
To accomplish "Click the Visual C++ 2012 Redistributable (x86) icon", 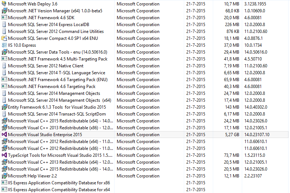I will coord(4,148).
